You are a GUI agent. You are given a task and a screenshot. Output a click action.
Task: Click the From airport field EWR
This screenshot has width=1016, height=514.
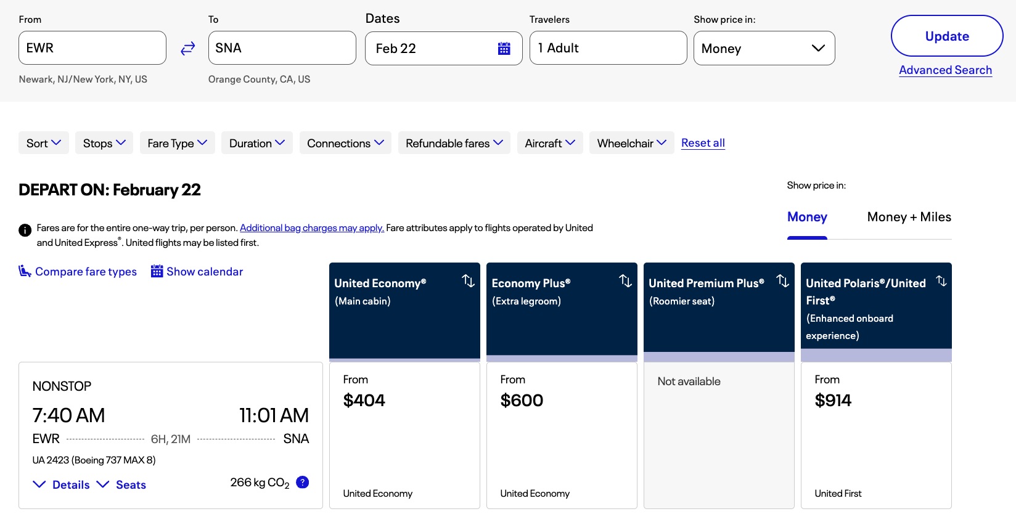click(x=92, y=48)
